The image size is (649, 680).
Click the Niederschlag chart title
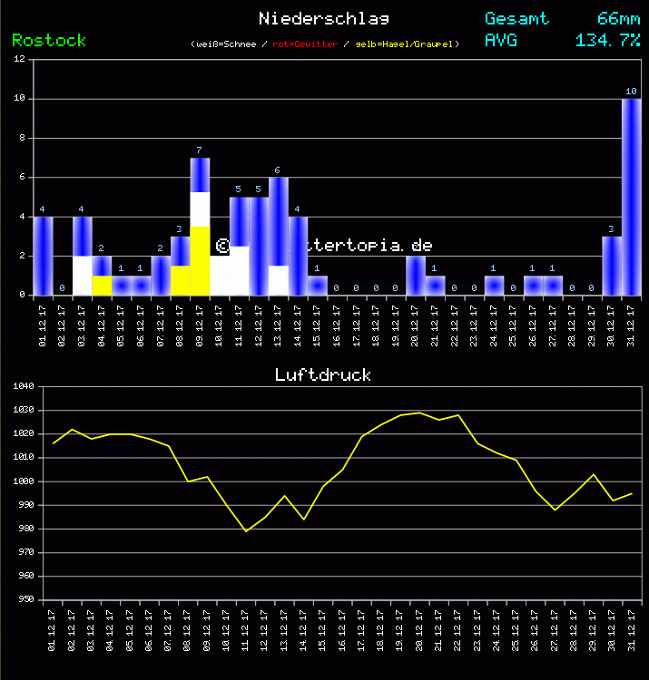[324, 18]
